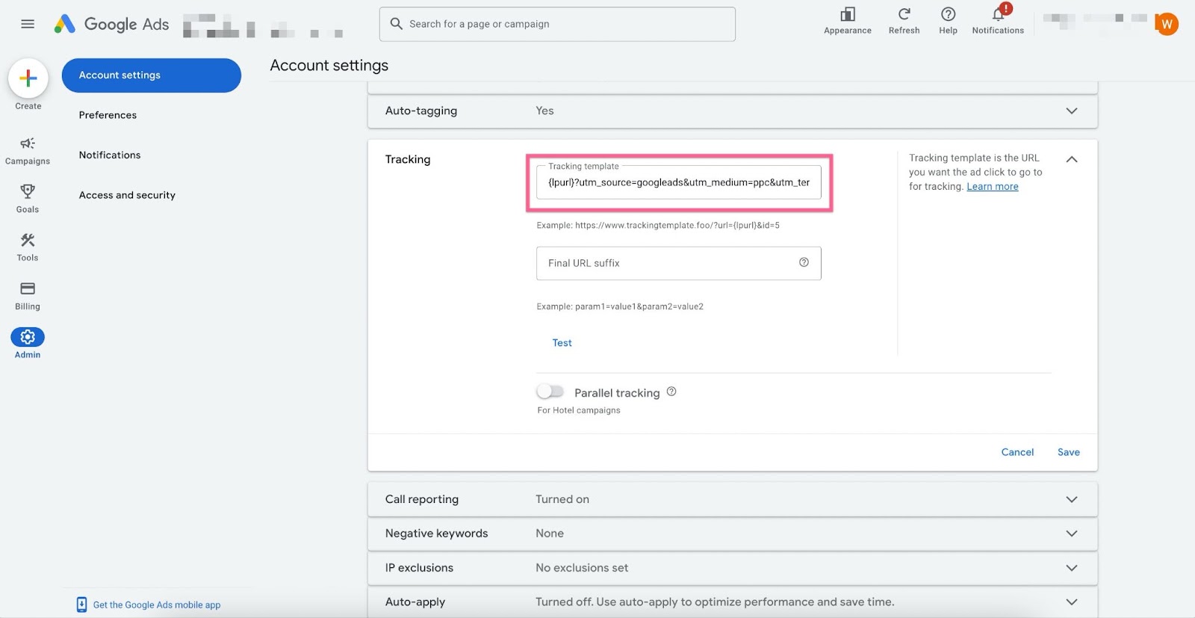
Task: Click the Tracking template input field
Action: (x=678, y=182)
